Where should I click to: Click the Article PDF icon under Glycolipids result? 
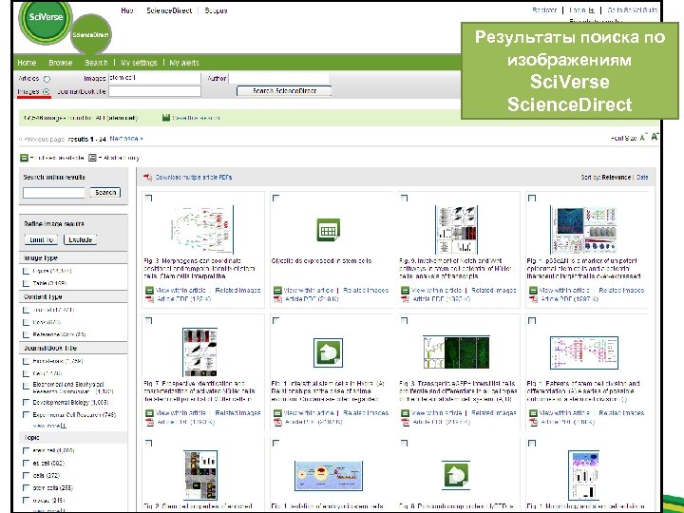[277, 299]
